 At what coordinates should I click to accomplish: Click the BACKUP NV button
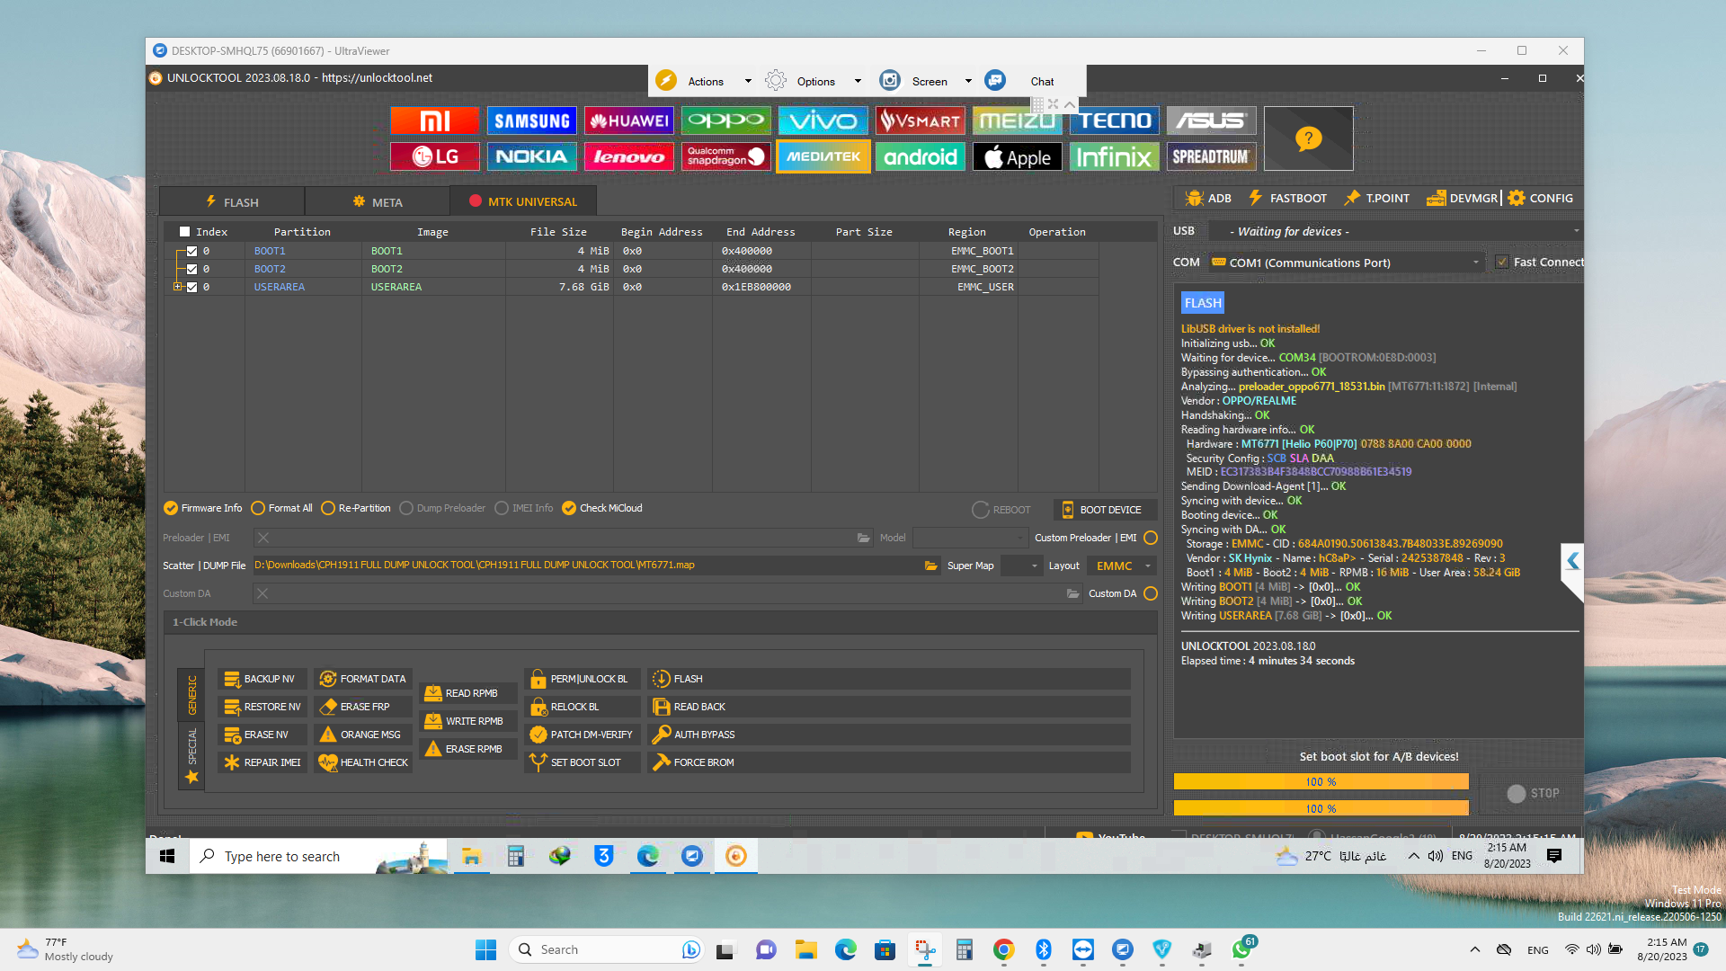(262, 679)
